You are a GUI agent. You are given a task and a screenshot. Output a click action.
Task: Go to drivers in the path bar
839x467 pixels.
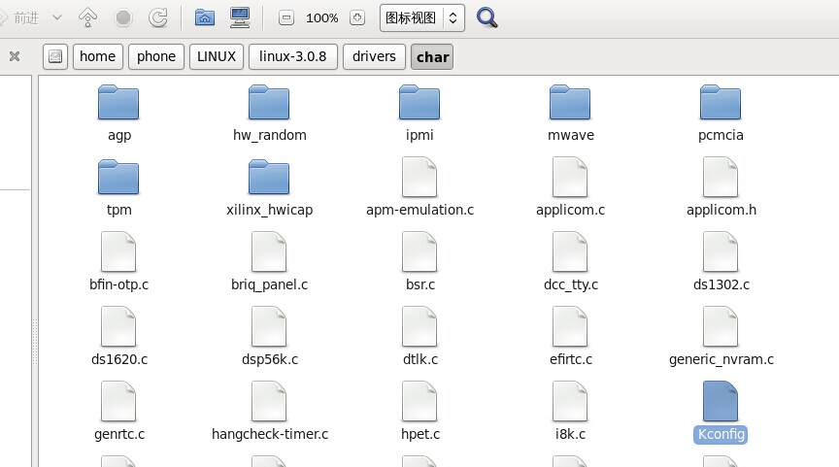coord(374,56)
